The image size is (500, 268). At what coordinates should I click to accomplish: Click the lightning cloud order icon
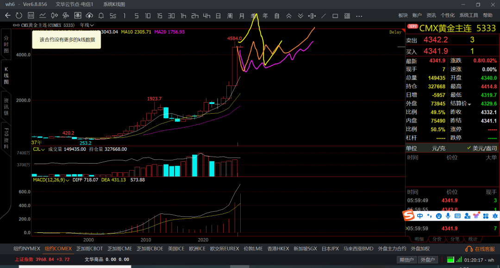[89, 16]
